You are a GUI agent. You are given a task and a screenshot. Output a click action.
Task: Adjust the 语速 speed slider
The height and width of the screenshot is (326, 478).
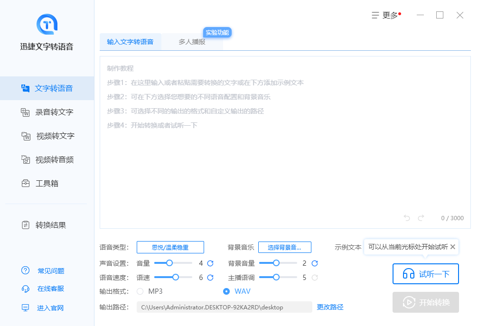tap(175, 277)
